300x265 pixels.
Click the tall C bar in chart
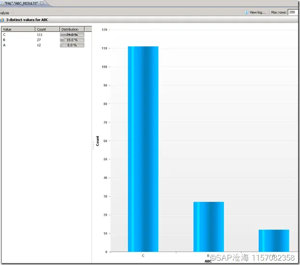click(x=143, y=149)
